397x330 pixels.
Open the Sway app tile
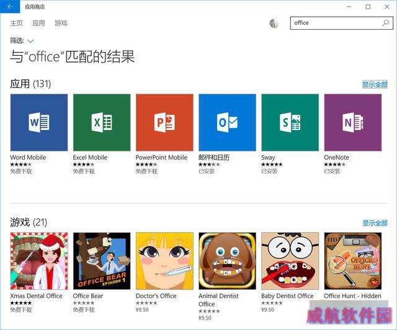[x=290, y=123]
